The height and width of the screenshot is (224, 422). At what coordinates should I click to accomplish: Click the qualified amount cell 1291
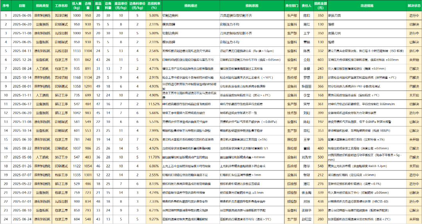[88, 86]
